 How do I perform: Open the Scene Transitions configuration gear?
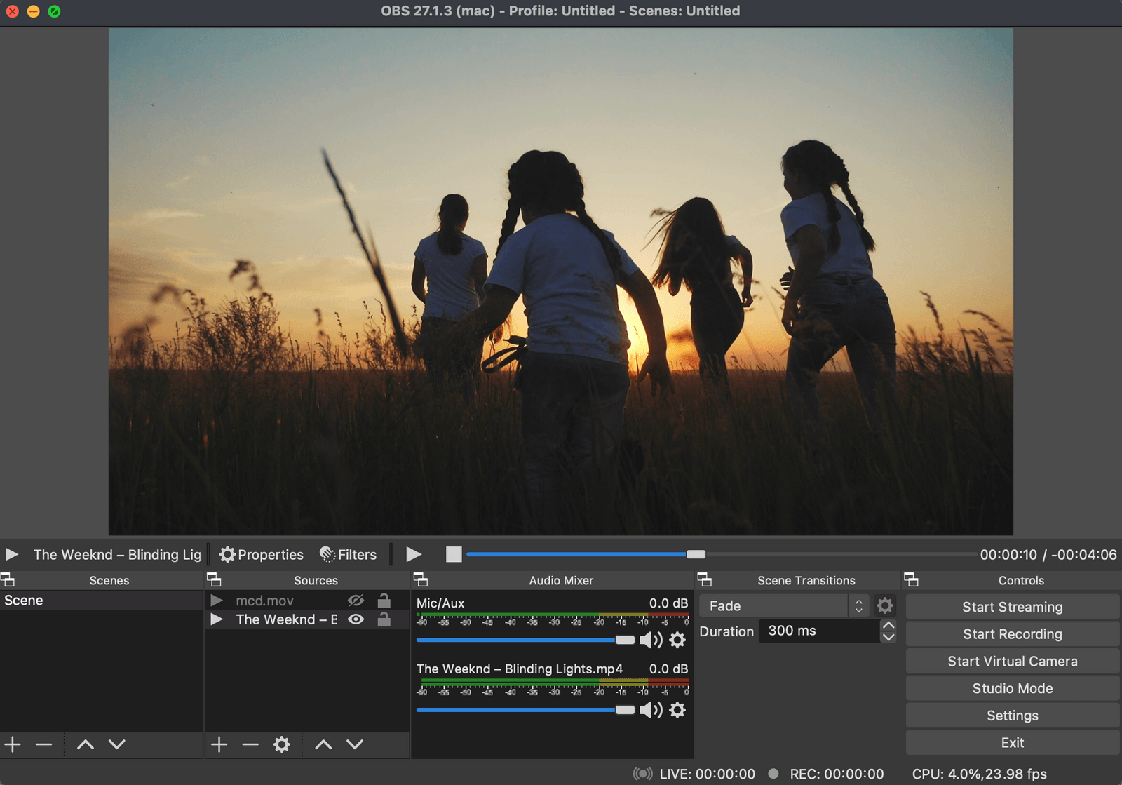(x=885, y=605)
